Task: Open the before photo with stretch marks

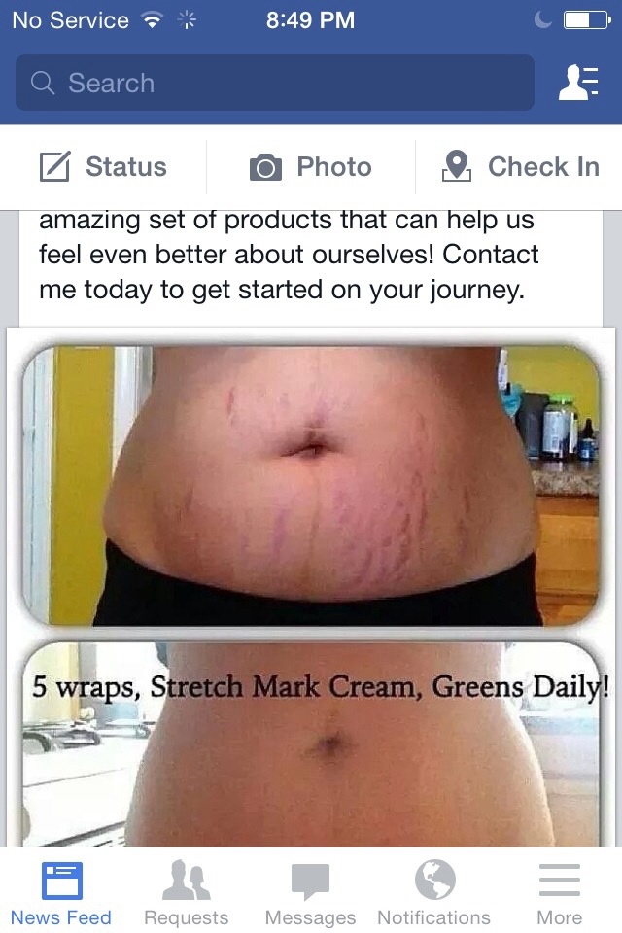Action: 311,485
